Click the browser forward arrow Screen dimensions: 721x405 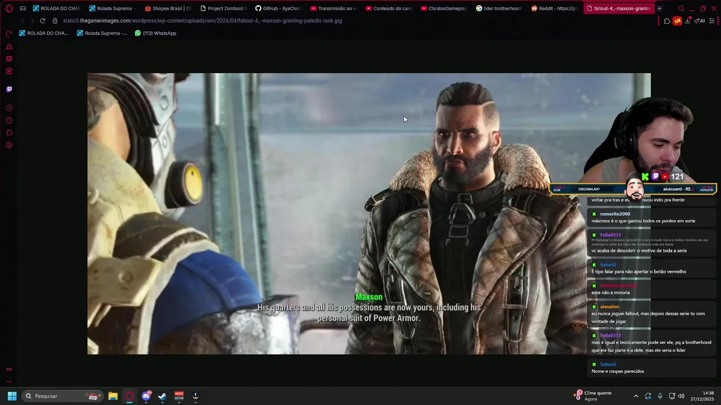coord(32,21)
